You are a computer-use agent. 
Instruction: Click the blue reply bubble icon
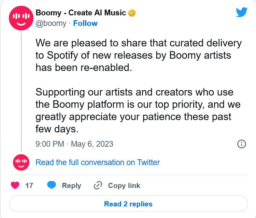tap(52, 185)
